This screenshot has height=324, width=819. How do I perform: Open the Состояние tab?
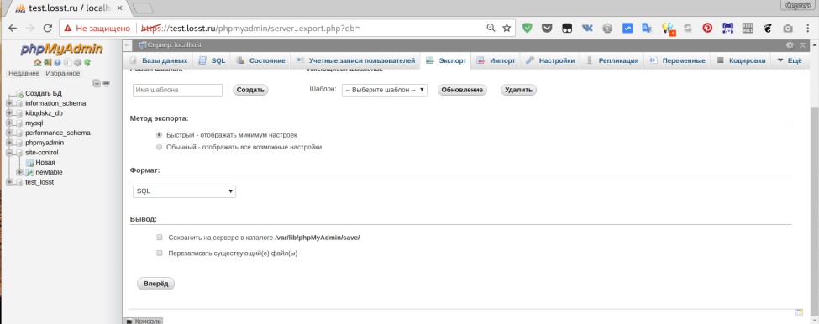[x=260, y=60]
